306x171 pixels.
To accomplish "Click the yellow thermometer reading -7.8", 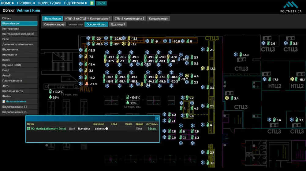I will tap(86, 57).
